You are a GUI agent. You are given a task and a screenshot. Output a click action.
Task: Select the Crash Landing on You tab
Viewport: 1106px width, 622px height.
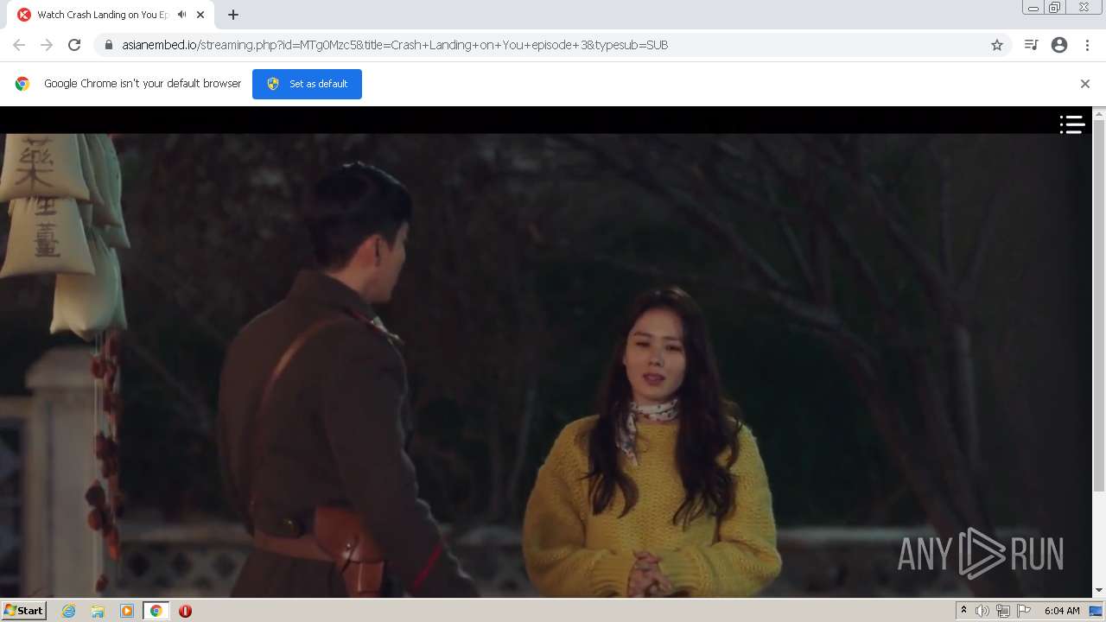click(x=112, y=15)
